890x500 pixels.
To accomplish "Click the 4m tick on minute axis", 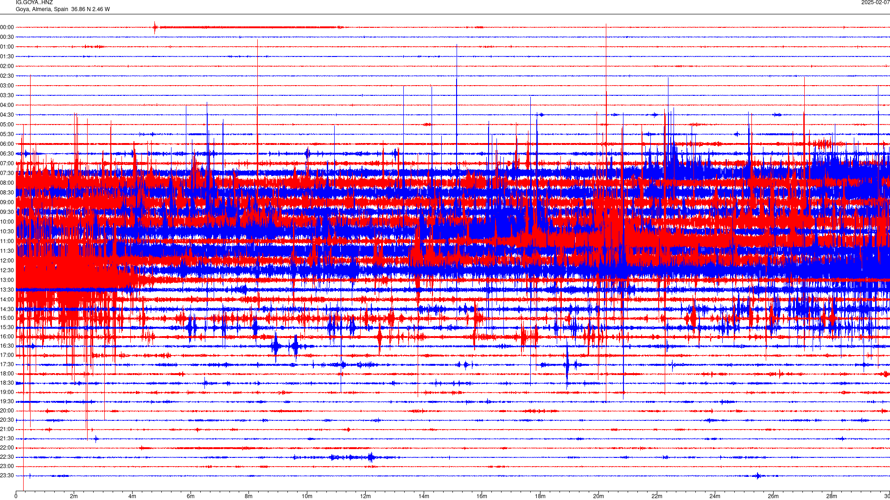I will pos(132,496).
